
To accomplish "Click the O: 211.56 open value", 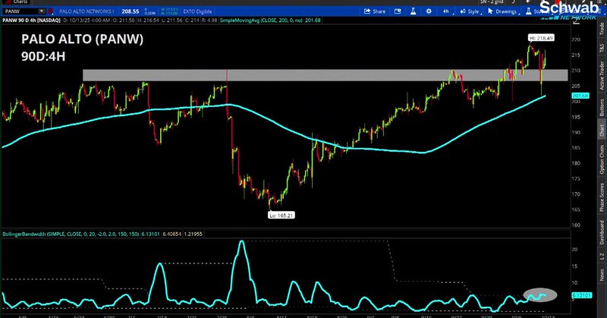I will click(x=122, y=20).
